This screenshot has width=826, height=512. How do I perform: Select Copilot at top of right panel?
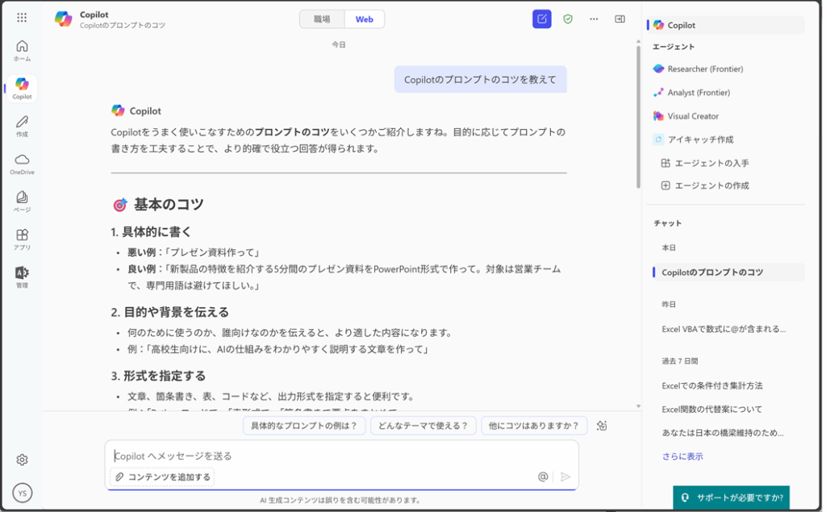(x=726, y=25)
